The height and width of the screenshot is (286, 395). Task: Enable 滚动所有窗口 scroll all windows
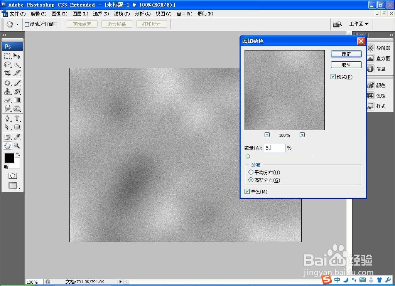pyautogui.click(x=27, y=24)
